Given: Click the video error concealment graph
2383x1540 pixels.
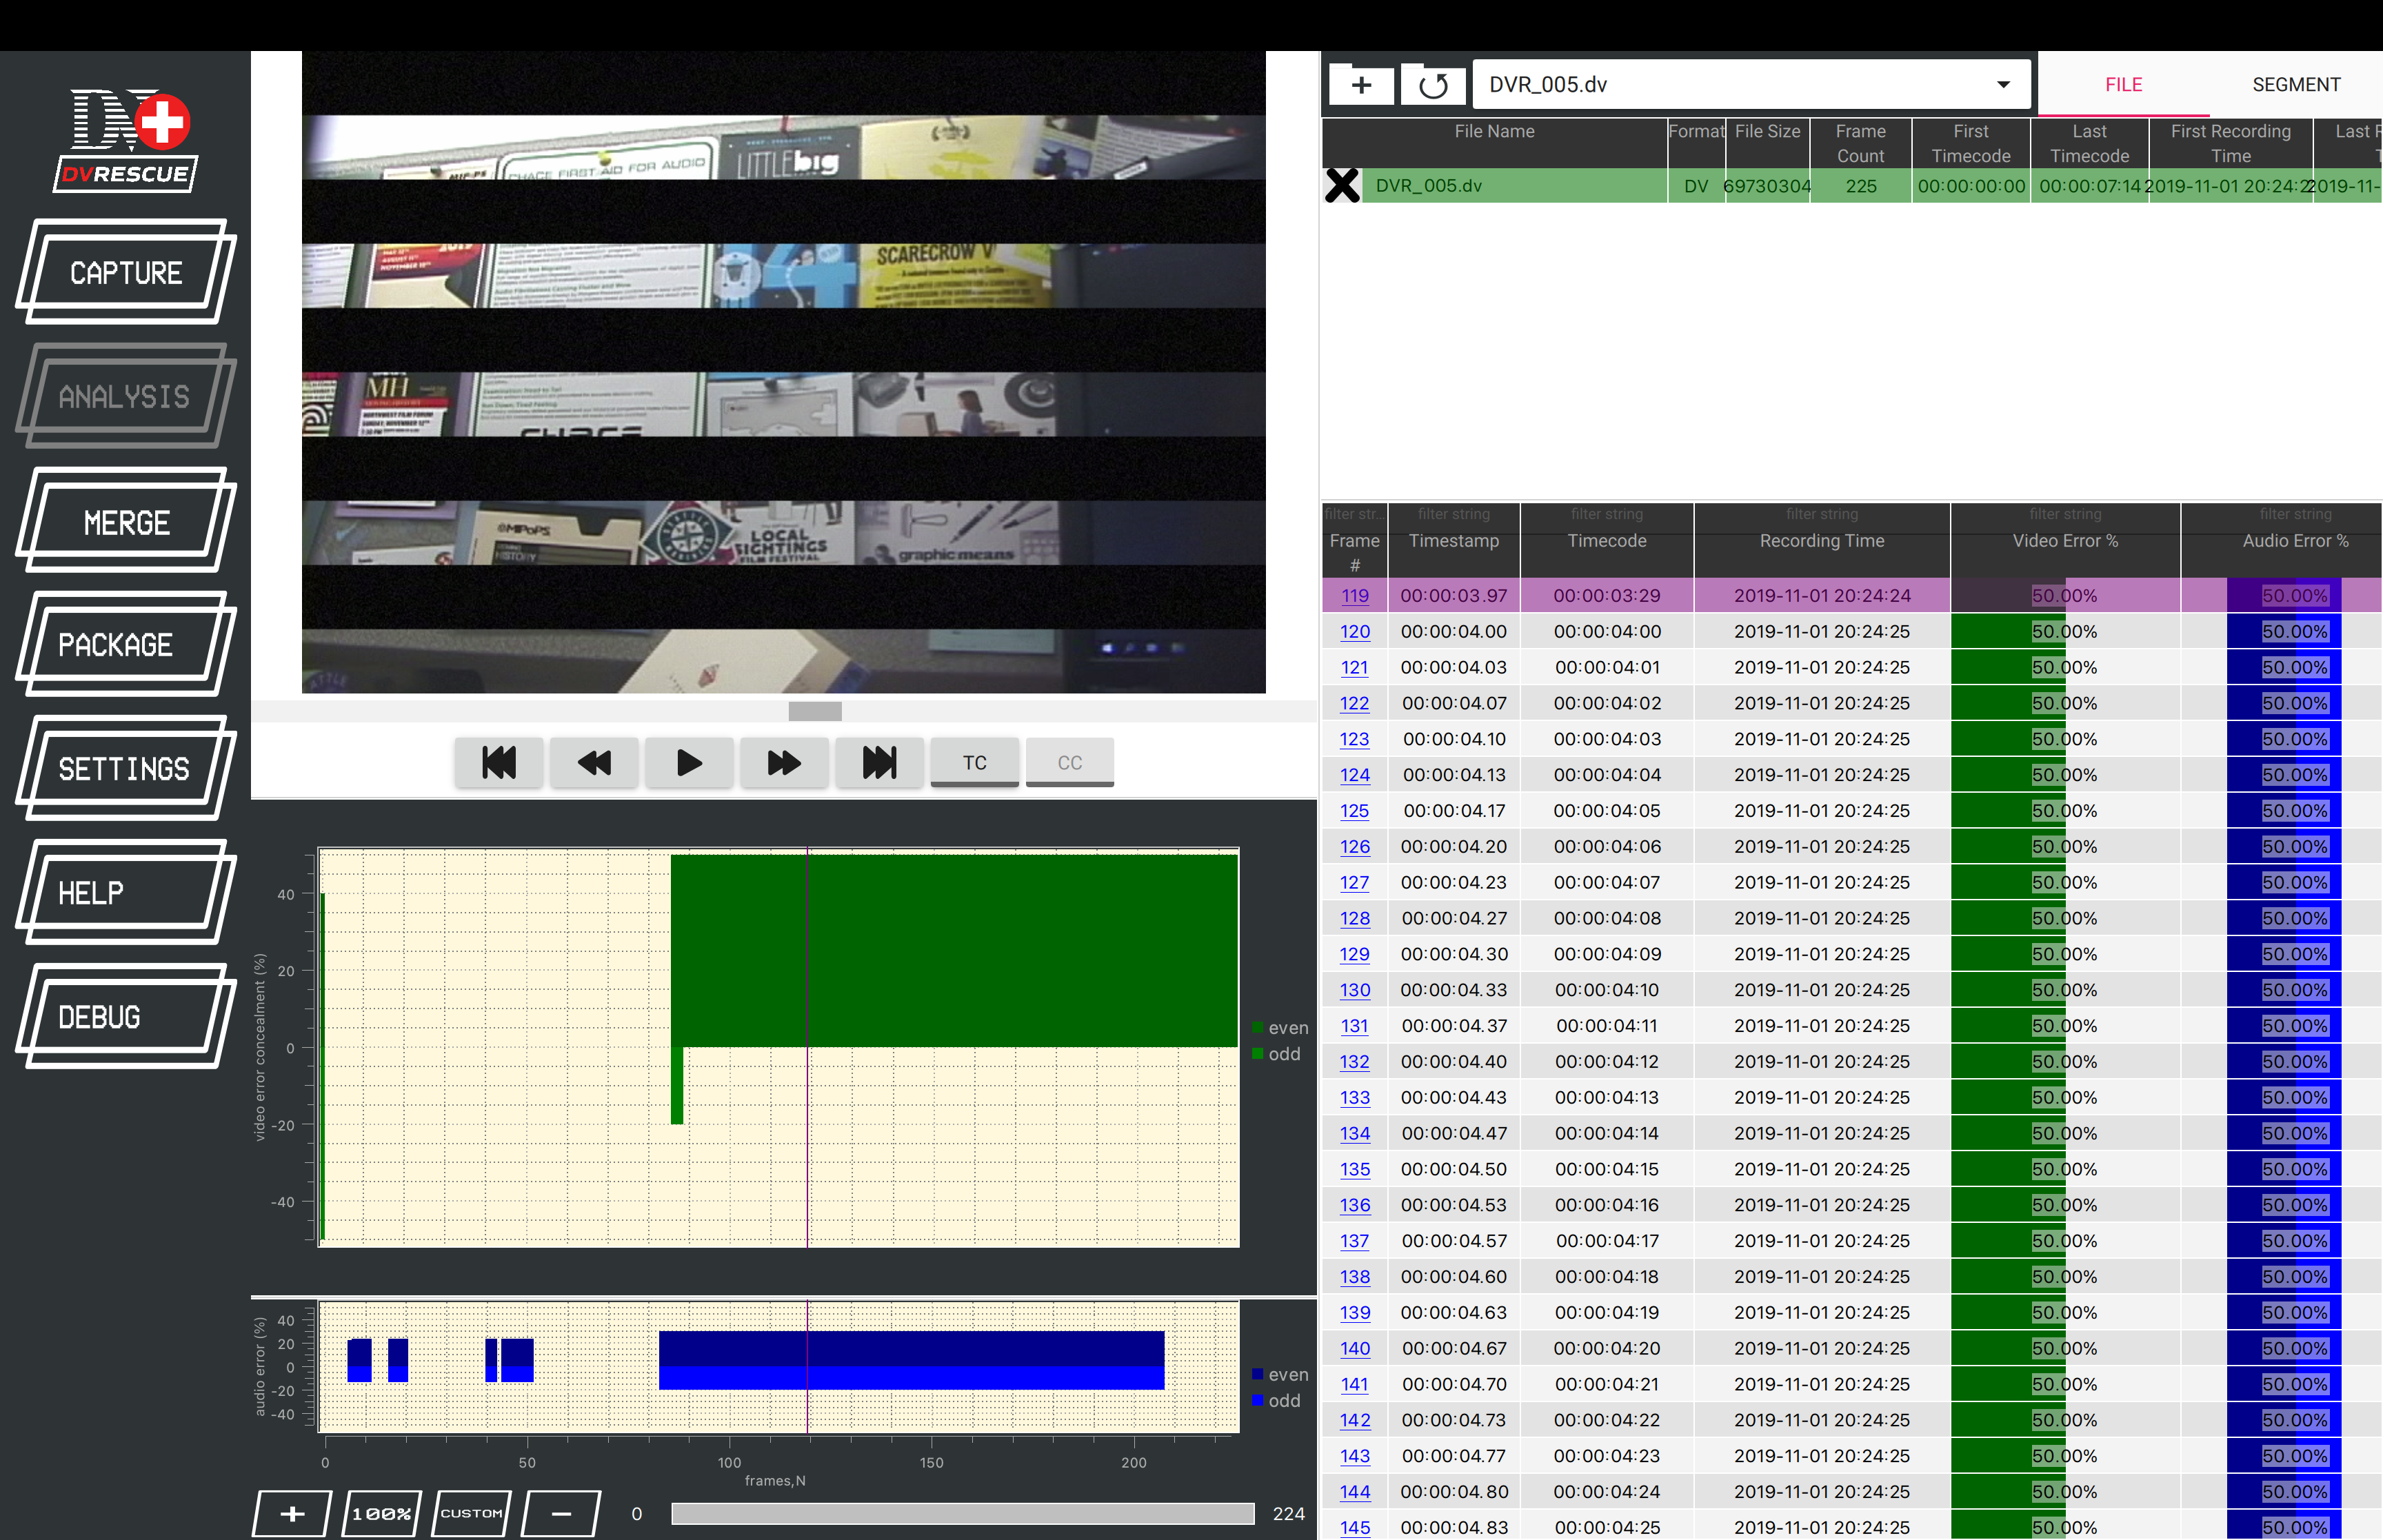Looking at the screenshot, I should tap(779, 1048).
